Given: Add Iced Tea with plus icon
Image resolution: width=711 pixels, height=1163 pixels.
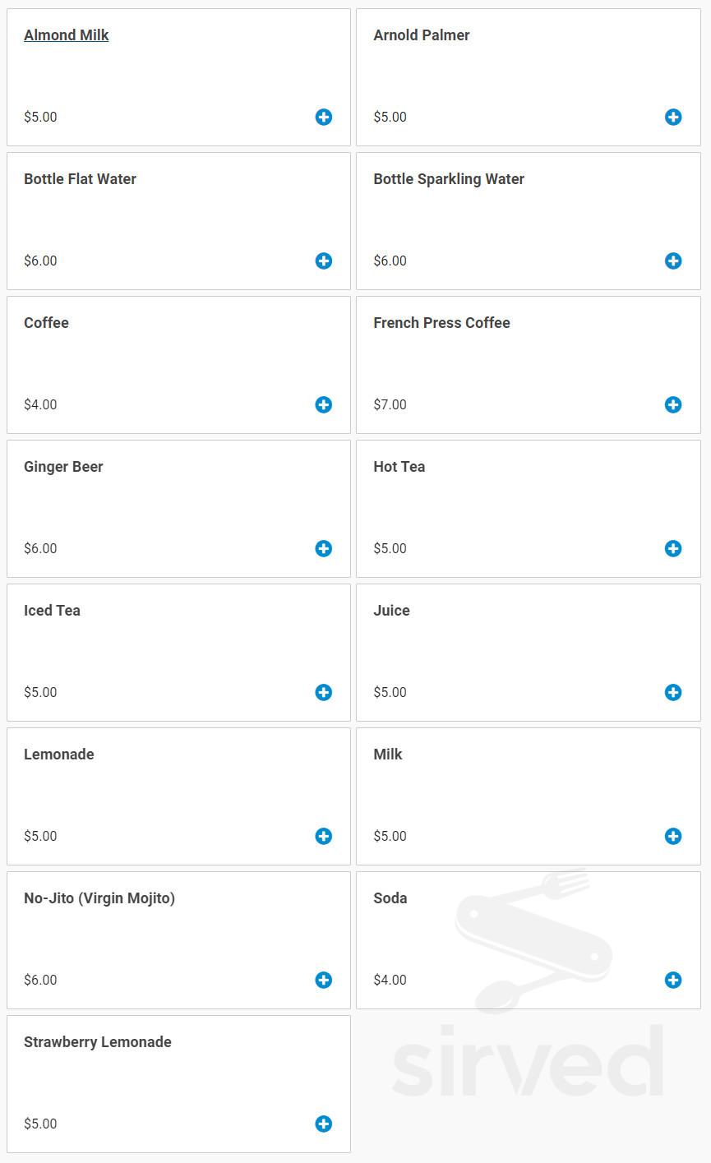Looking at the screenshot, I should coord(324,692).
